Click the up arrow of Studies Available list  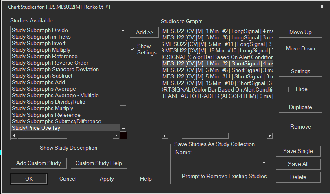point(123,30)
